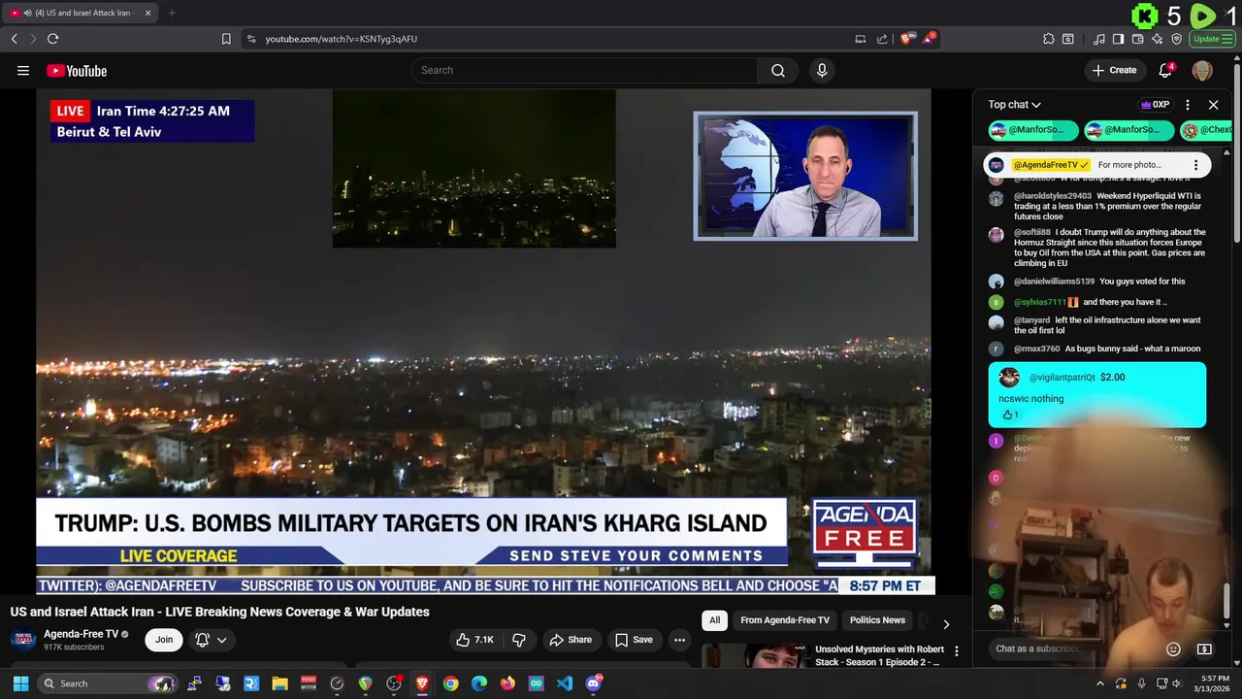The width and height of the screenshot is (1242, 699).
Task: Select the Politics News chip
Action: (877, 620)
